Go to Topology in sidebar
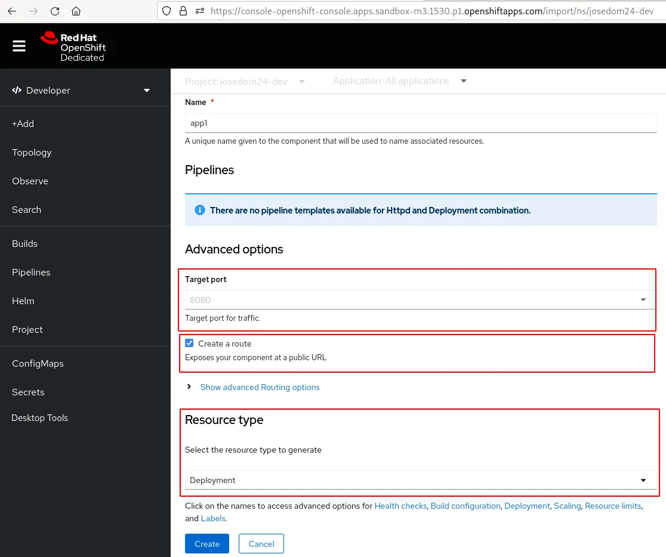The image size is (666, 557). (x=32, y=153)
